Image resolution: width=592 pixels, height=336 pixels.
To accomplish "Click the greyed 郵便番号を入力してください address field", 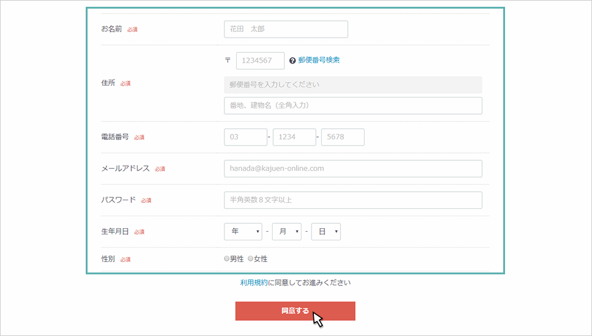I will coord(353,84).
